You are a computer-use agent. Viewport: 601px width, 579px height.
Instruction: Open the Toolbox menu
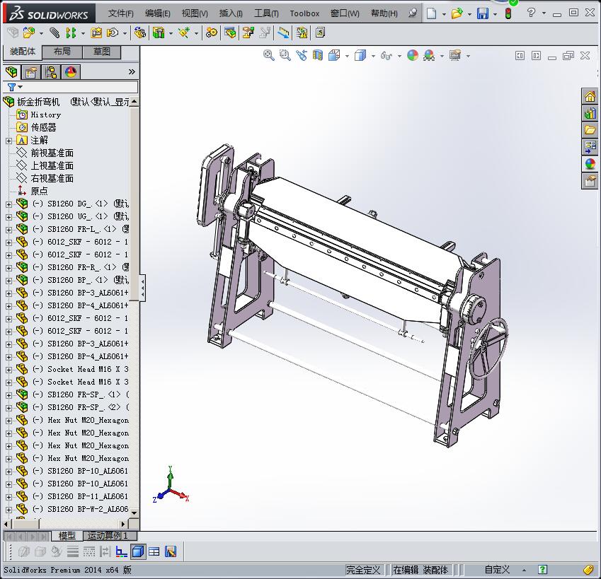[304, 13]
